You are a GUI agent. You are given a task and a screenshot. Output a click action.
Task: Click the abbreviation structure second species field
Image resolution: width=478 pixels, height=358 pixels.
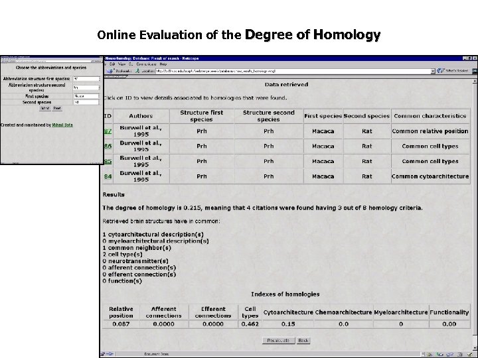pyautogui.click(x=86, y=88)
